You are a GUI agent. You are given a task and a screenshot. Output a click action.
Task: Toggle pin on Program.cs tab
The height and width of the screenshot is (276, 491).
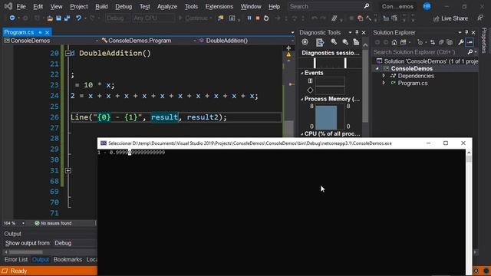coord(40,32)
